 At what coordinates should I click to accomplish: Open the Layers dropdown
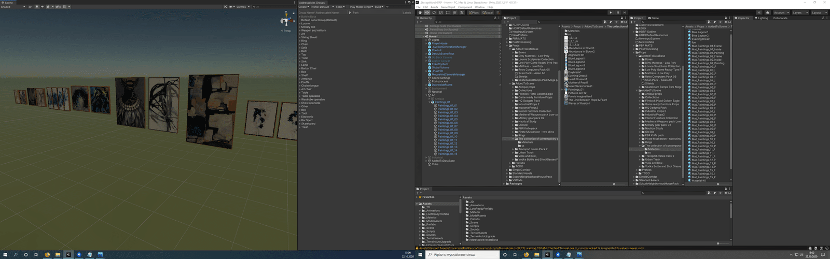tap(800, 12)
